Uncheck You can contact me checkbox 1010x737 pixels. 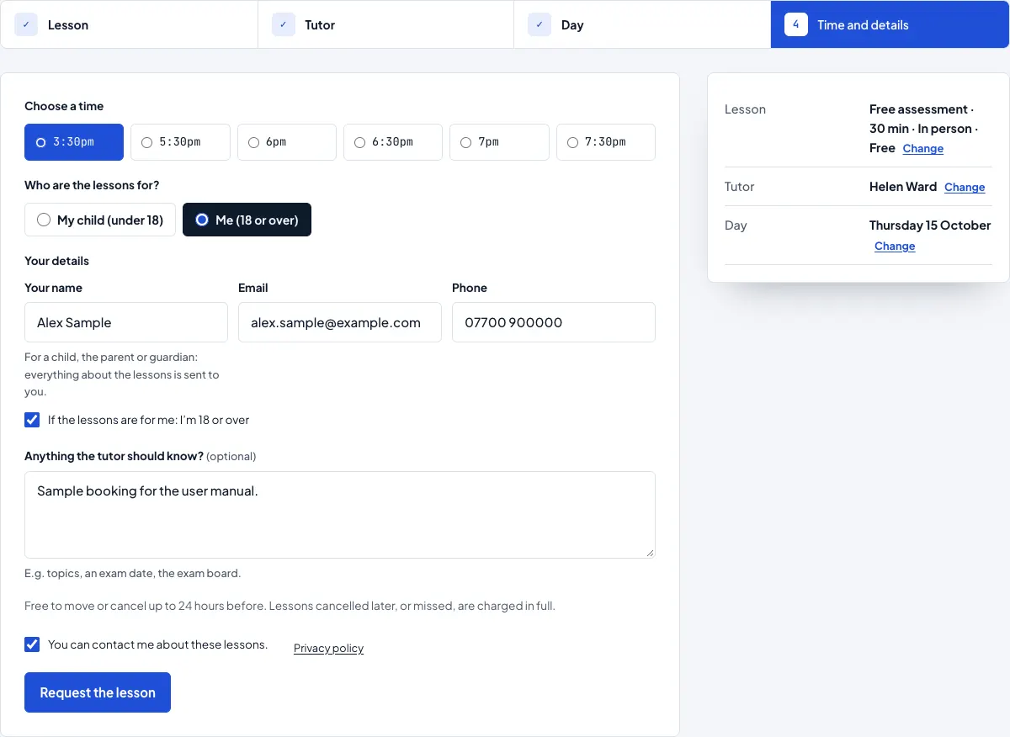click(32, 644)
